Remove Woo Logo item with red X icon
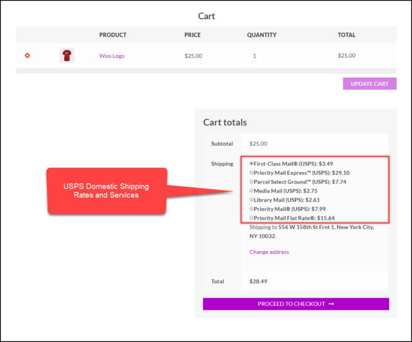Image resolution: width=412 pixels, height=342 pixels. point(27,56)
